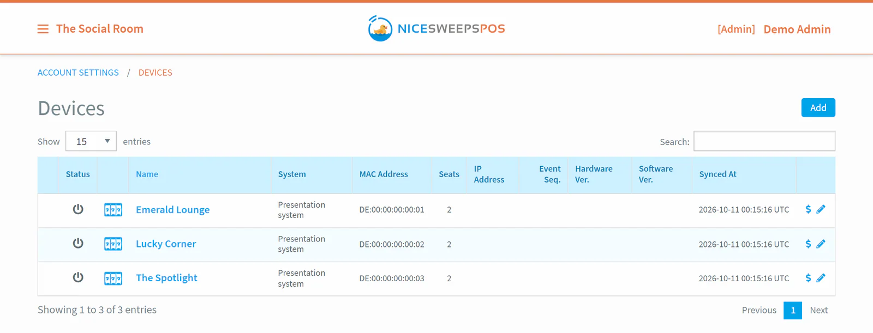
Task: Click the slot machine icon for Emerald Lounge
Action: pyautogui.click(x=113, y=210)
